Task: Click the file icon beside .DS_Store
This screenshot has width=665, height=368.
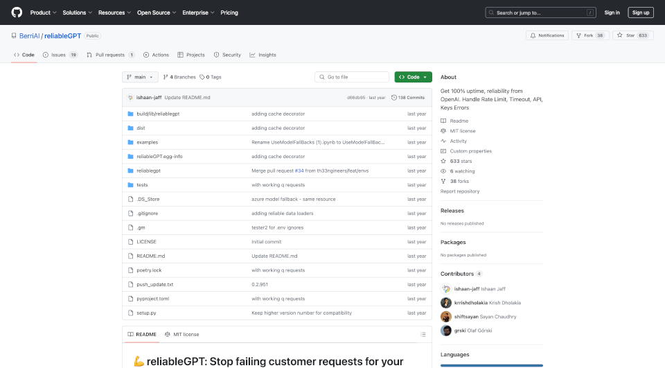Action: click(x=131, y=199)
